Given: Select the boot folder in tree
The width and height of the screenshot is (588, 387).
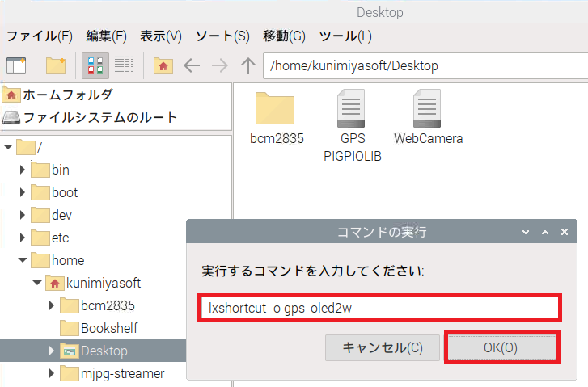Looking at the screenshot, I should (54, 192).
